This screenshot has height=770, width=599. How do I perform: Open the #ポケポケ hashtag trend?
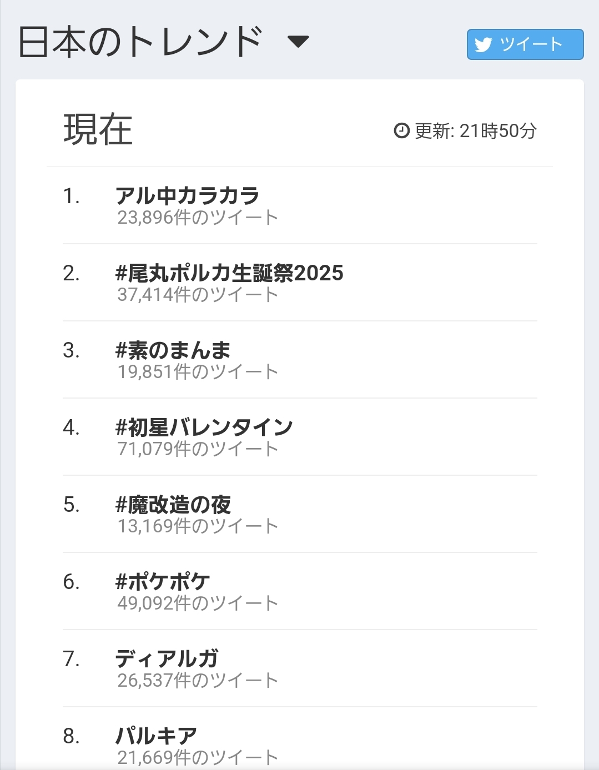163,581
